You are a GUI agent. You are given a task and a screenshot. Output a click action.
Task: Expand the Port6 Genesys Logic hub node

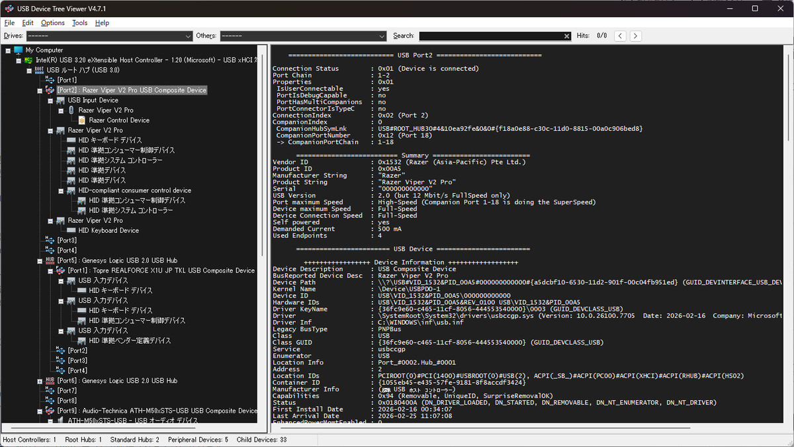(x=40, y=381)
